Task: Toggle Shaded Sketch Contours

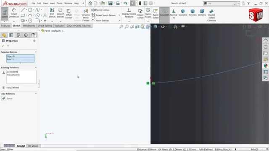Action: (211, 15)
